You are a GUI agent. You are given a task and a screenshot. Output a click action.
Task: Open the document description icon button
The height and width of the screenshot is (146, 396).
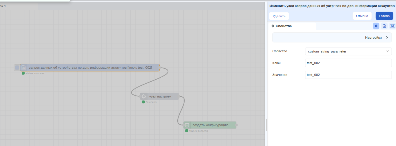coord(384,26)
